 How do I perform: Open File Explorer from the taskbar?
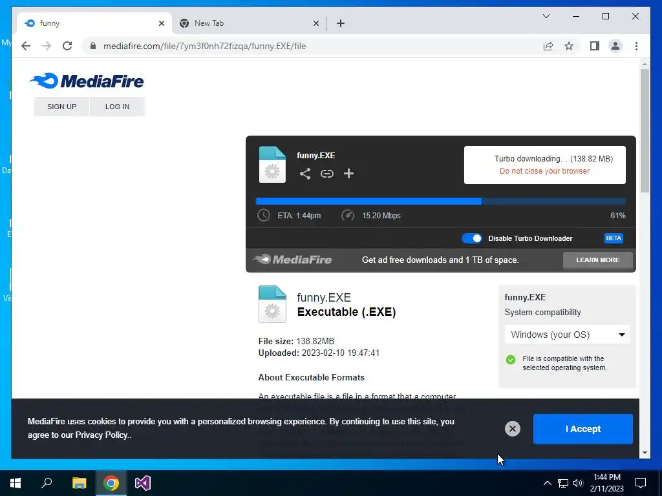(79, 483)
